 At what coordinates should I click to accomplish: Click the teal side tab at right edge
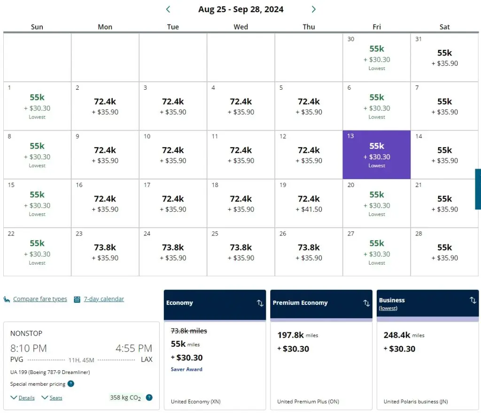478,189
